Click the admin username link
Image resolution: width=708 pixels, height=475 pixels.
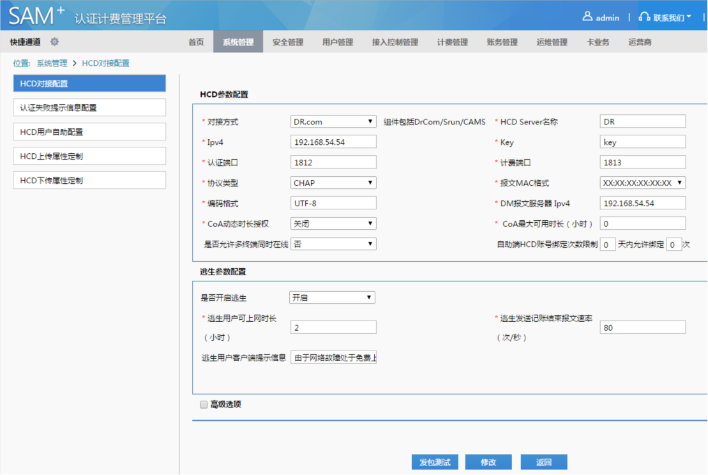(x=607, y=18)
